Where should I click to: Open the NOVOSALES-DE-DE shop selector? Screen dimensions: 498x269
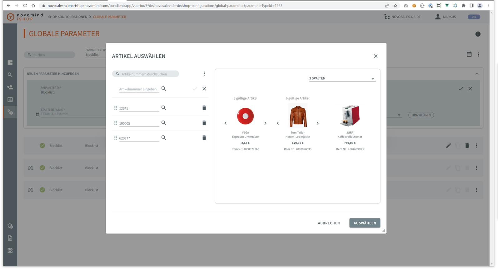402,17
